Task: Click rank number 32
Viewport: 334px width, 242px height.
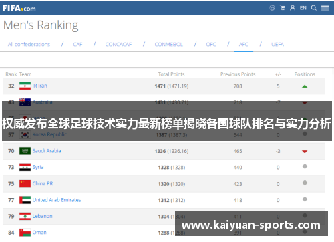Action: click(x=11, y=86)
